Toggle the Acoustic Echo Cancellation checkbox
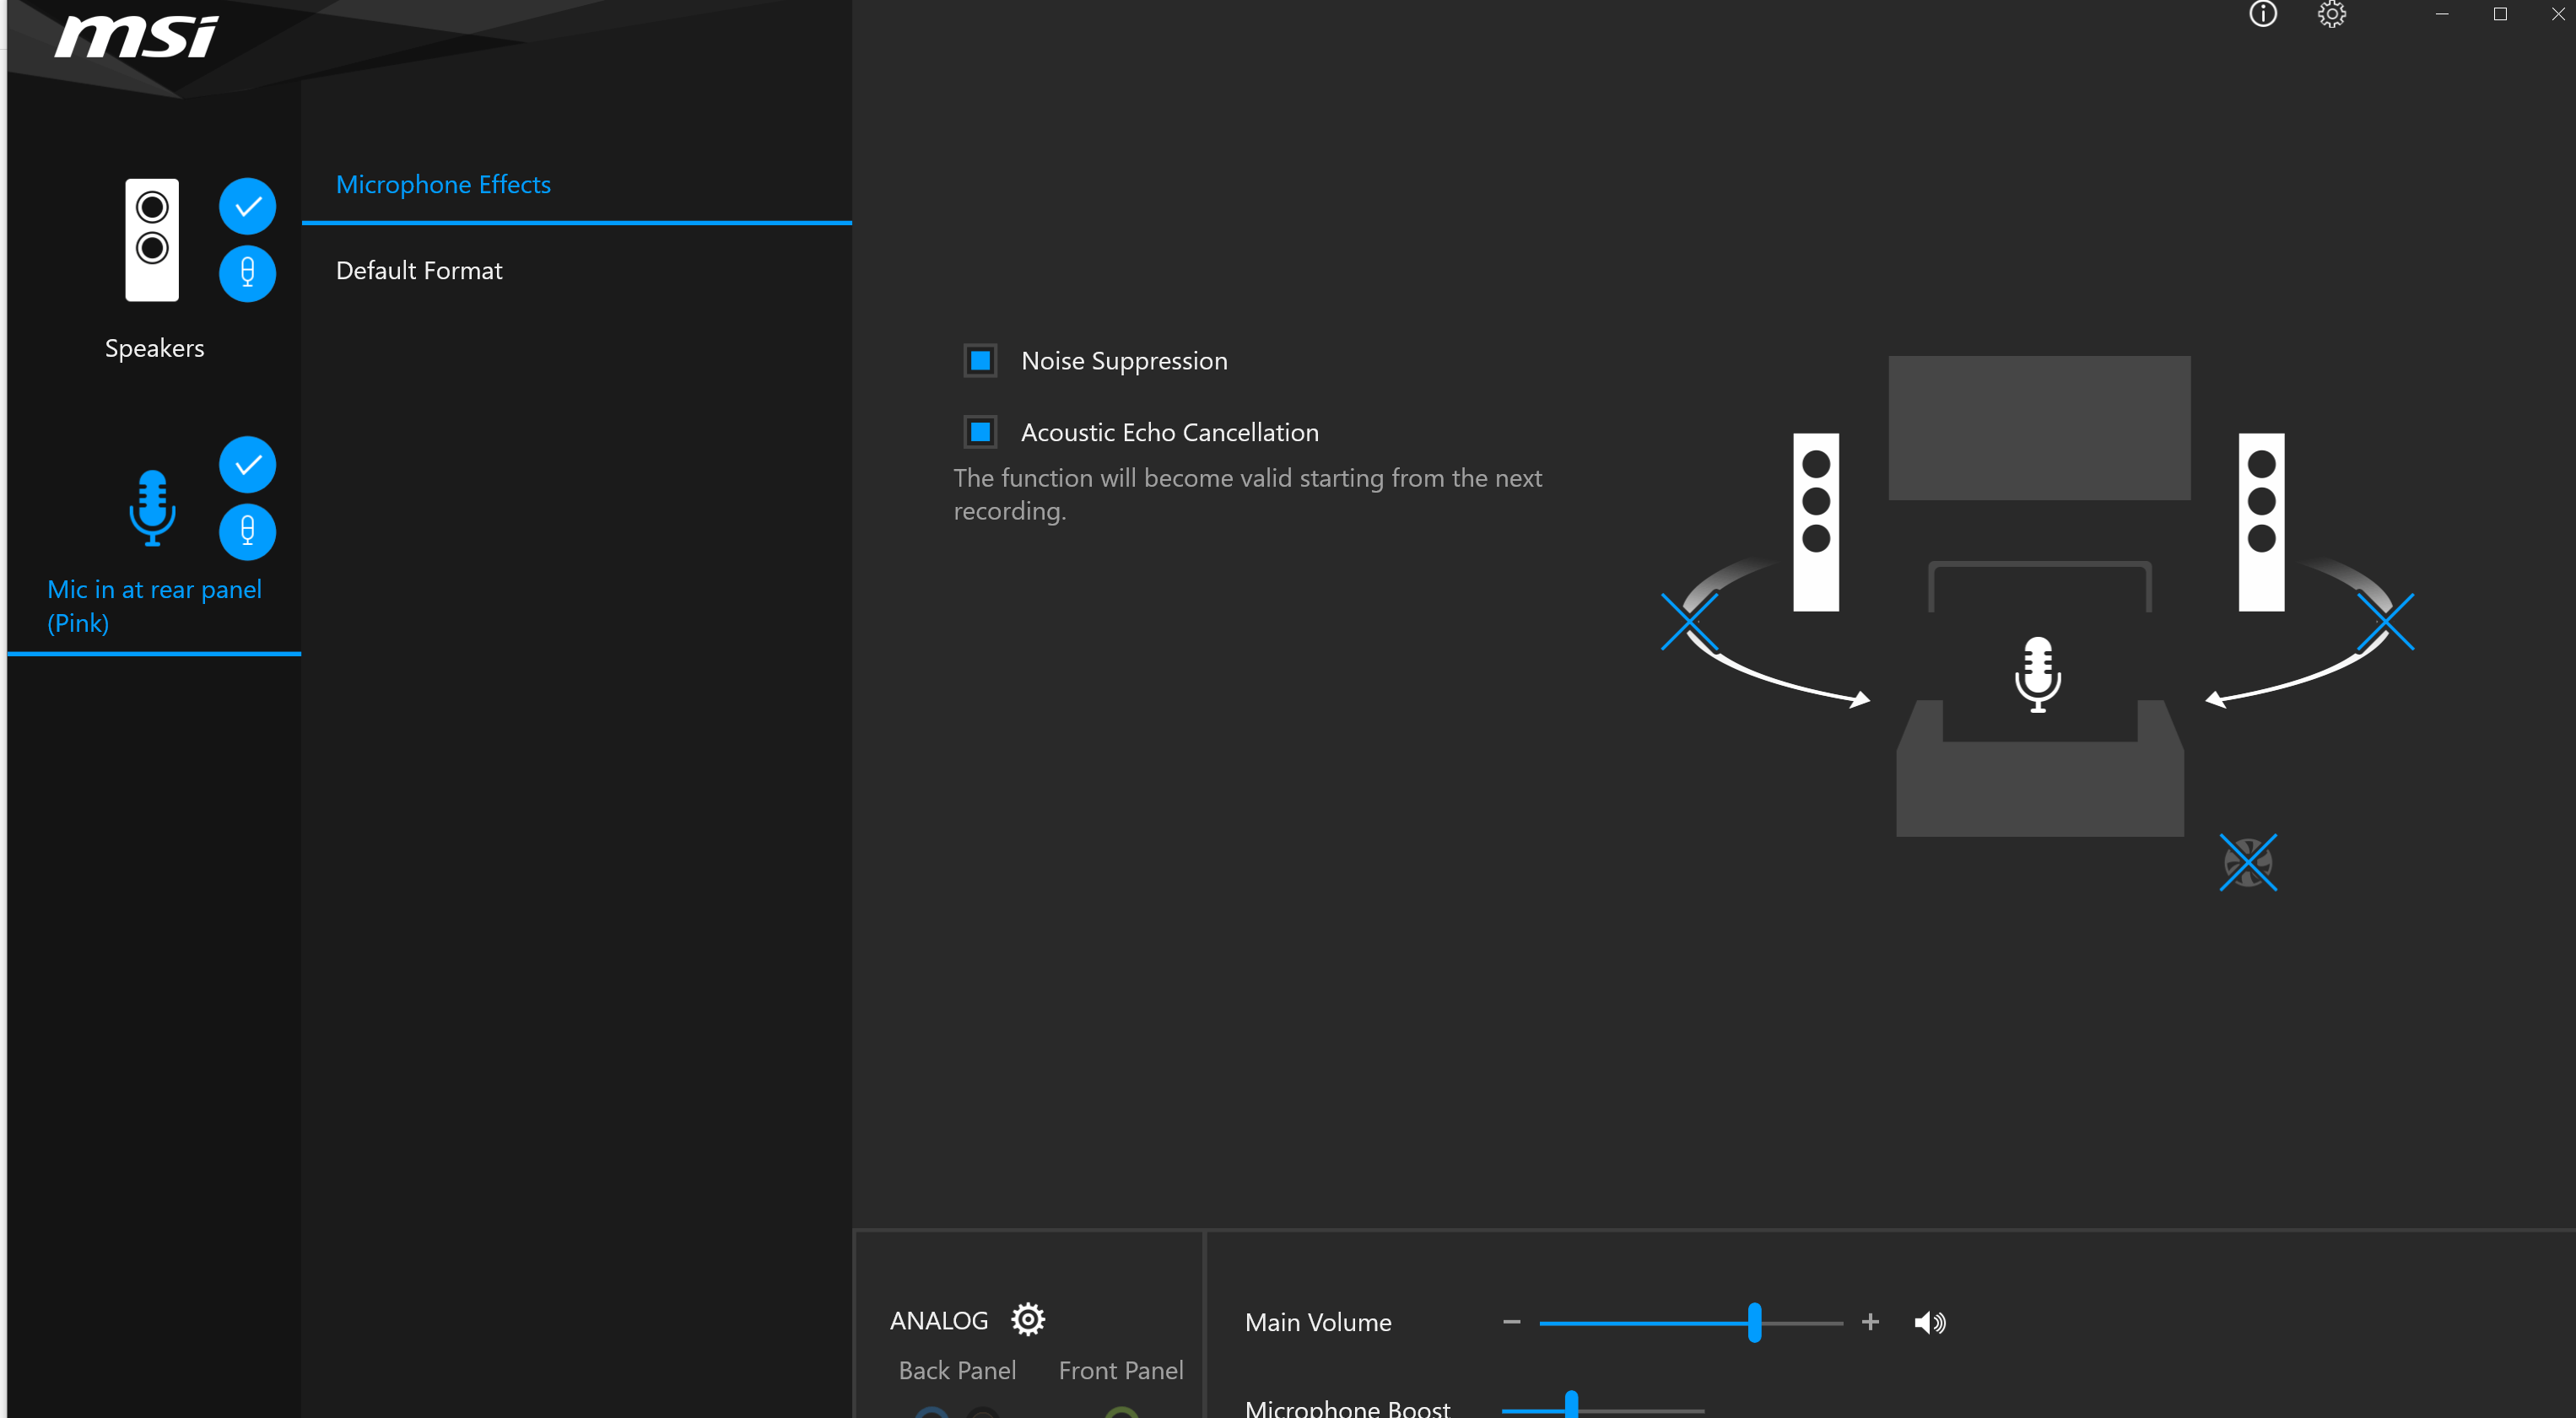Viewport: 2576px width, 1418px height. (980, 432)
